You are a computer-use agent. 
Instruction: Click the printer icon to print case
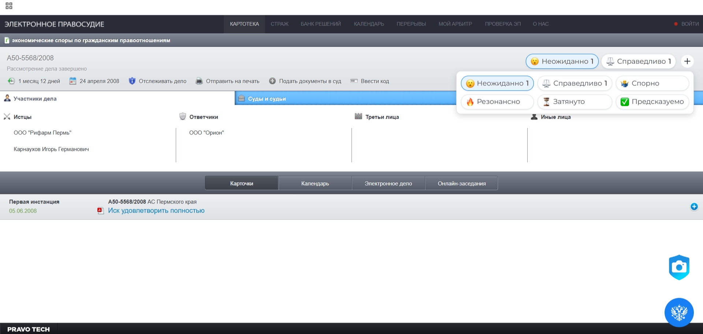click(199, 81)
